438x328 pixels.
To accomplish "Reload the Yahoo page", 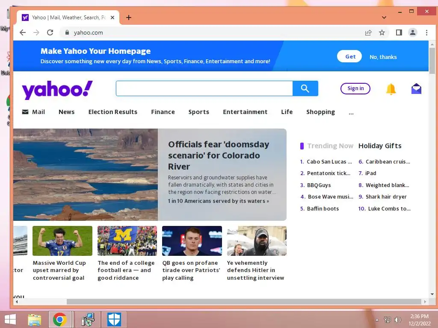I will (50, 32).
